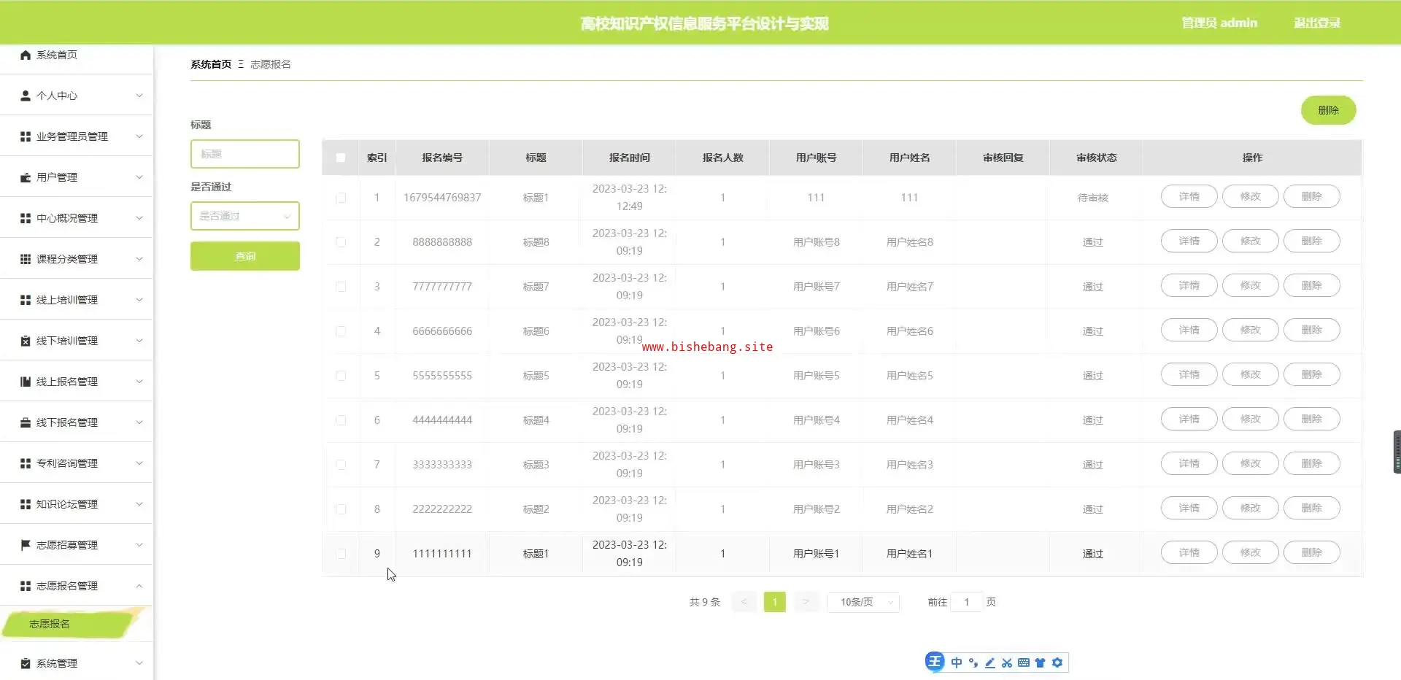Click 删除 for the 7777777777 row

[1312, 285]
